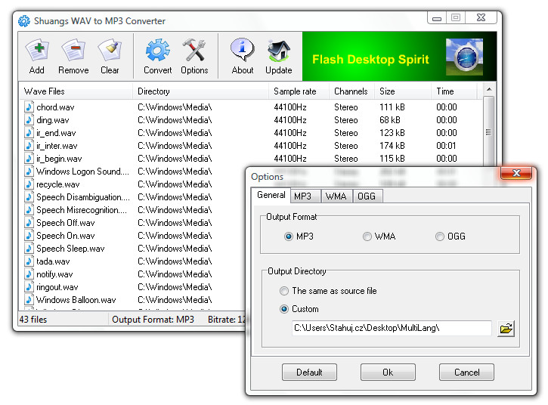Image resolution: width=548 pixels, height=405 pixels.
Task: Click the Flash Desktop Spirit banner
Action: [399, 56]
